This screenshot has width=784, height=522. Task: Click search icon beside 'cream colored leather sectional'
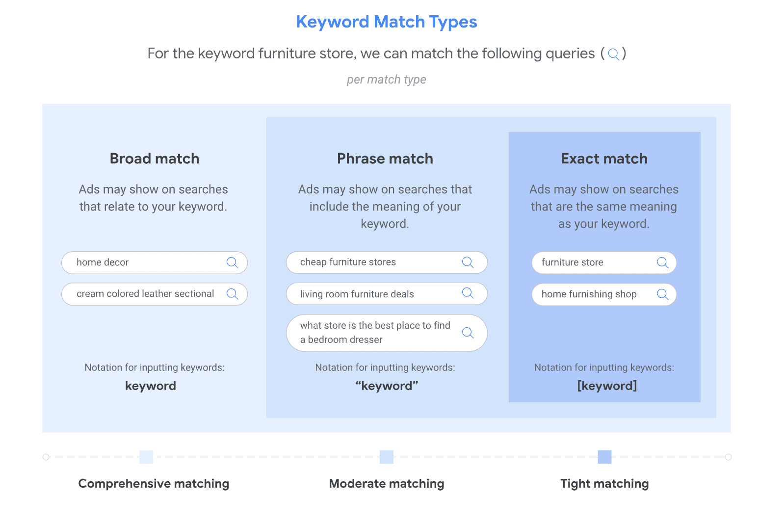232,294
